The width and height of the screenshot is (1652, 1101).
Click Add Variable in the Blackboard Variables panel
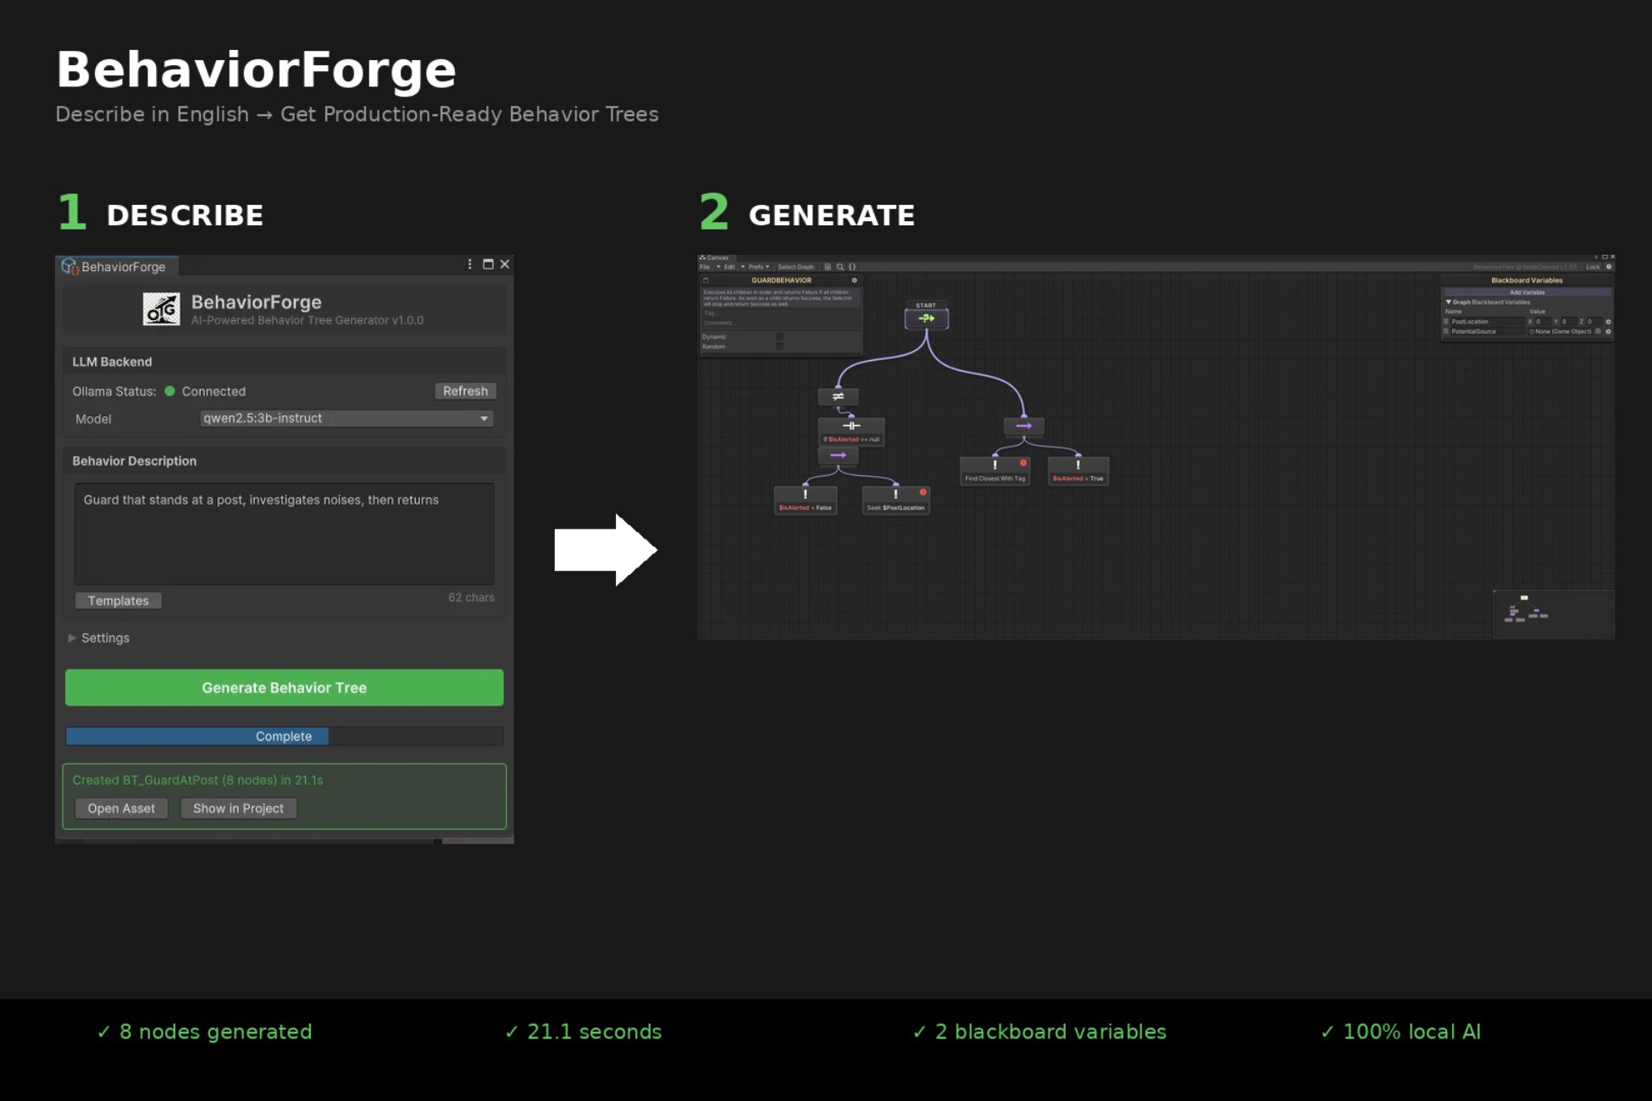[x=1527, y=292]
